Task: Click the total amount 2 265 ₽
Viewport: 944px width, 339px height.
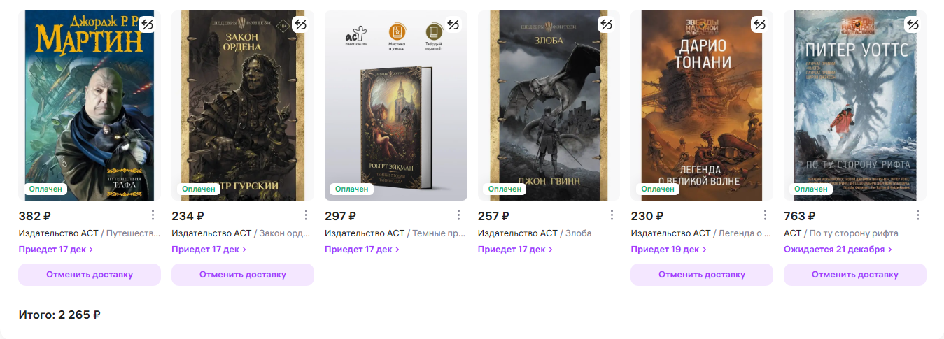Action: point(79,315)
